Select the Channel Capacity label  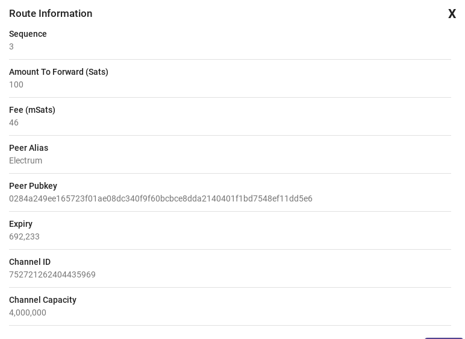[x=43, y=300]
